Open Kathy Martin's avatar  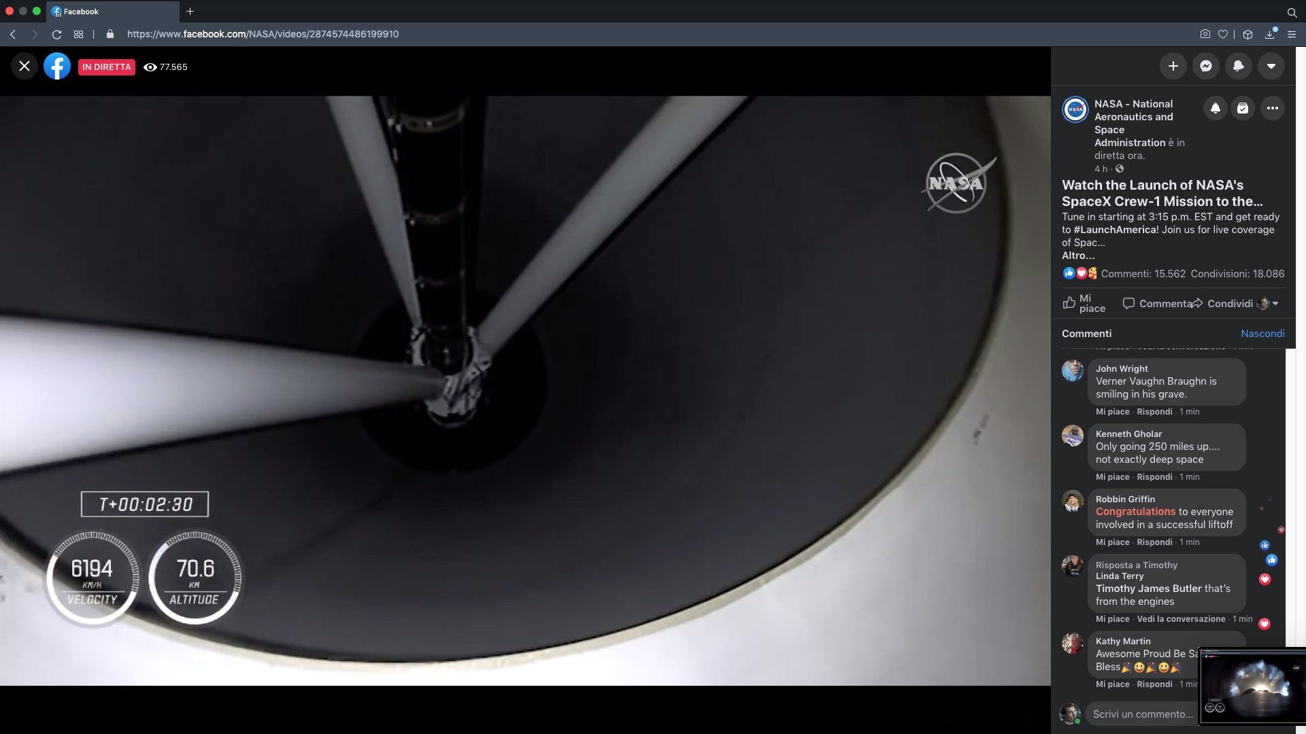point(1073,643)
